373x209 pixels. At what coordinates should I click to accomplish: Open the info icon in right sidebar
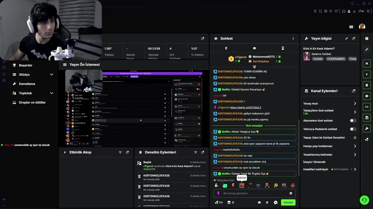tap(367, 38)
